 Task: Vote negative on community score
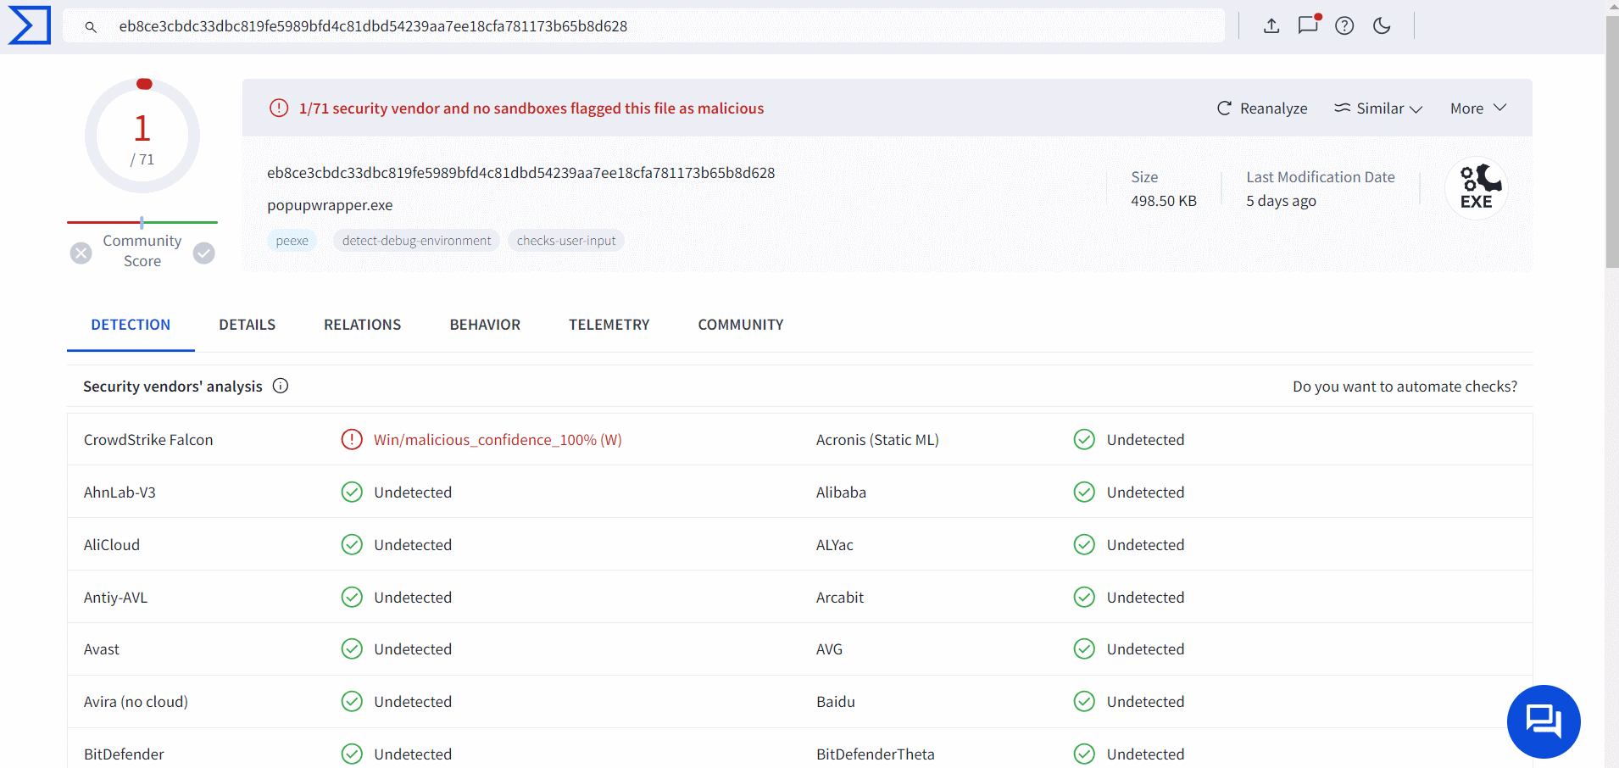click(x=81, y=253)
